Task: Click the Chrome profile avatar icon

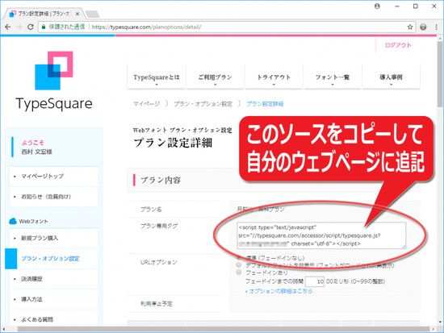Action: pos(377,6)
